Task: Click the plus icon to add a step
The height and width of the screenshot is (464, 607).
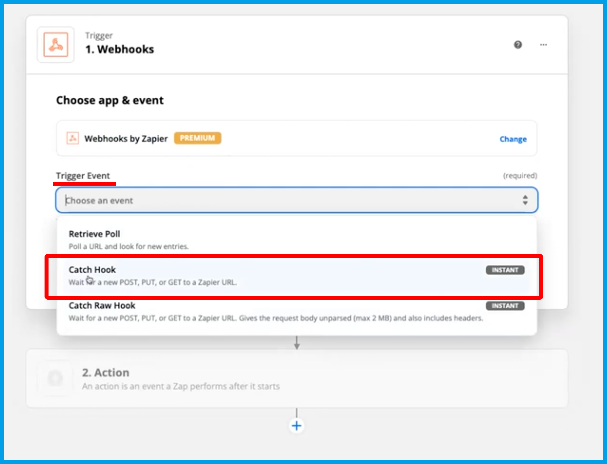Action: [296, 426]
